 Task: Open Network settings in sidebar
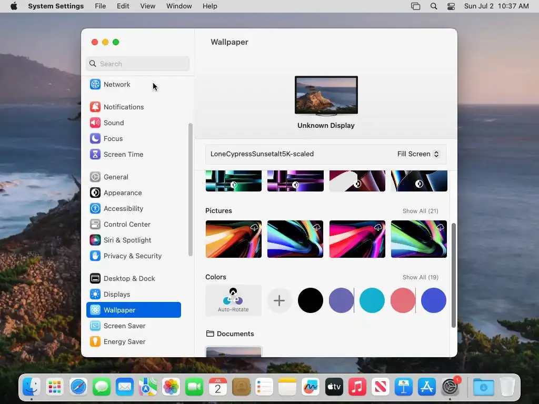(133, 84)
